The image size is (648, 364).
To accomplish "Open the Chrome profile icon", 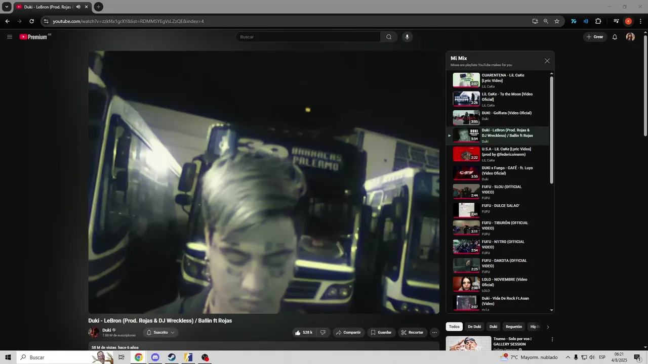I will pyautogui.click(x=628, y=21).
